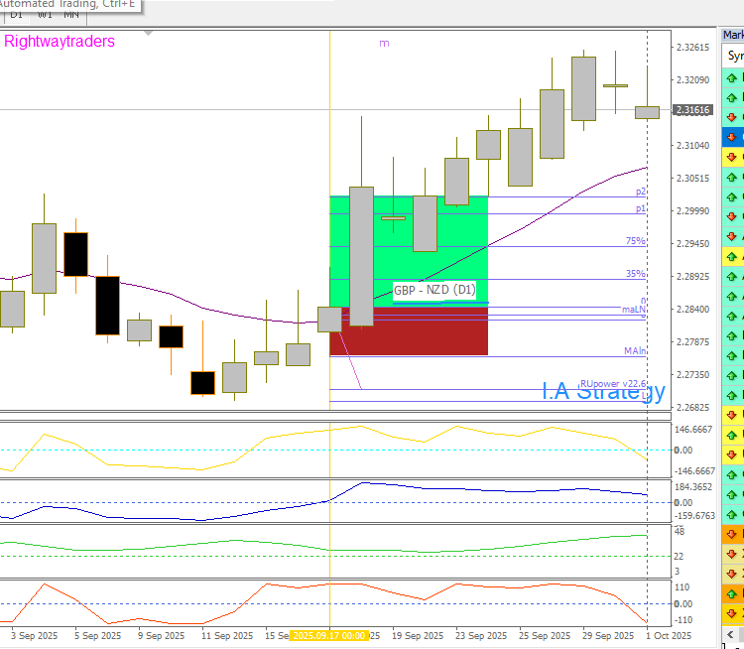744x649 pixels.
Task: Click the GBP - NZD (D1) chart label
Action: pos(434,290)
